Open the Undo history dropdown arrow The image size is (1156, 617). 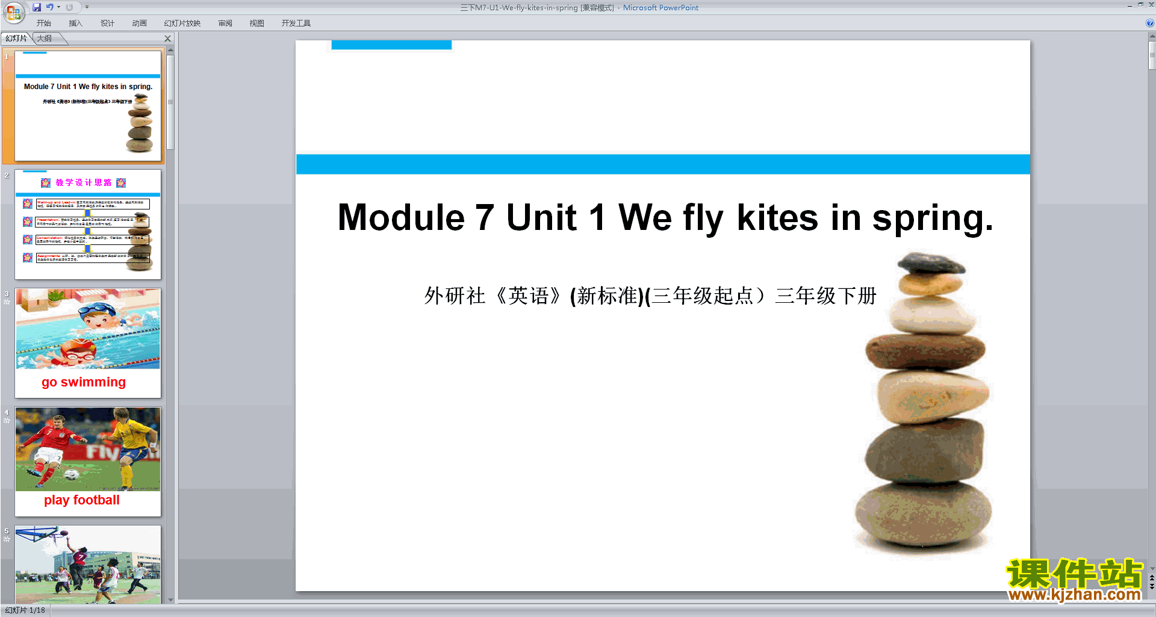tap(58, 7)
